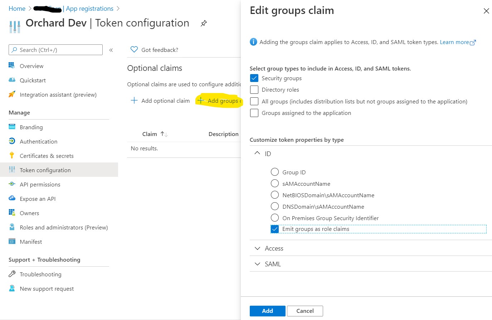Image resolution: width=492 pixels, height=320 pixels.
Task: Click the Got feedback heart icon
Action: tap(134, 49)
